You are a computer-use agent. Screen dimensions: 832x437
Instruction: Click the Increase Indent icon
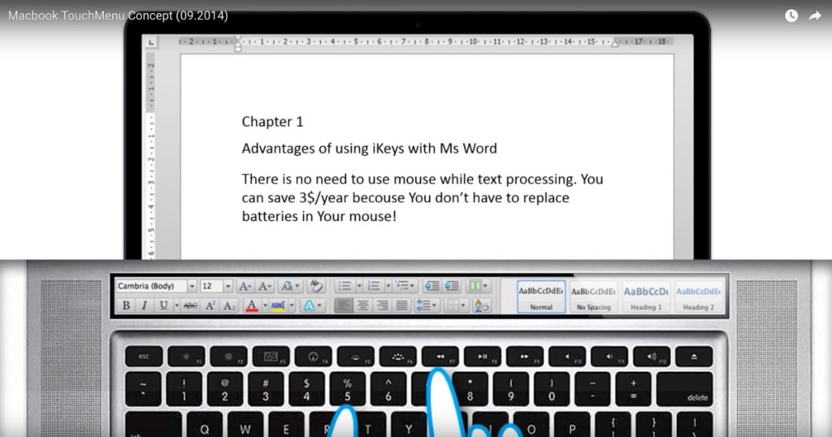451,287
